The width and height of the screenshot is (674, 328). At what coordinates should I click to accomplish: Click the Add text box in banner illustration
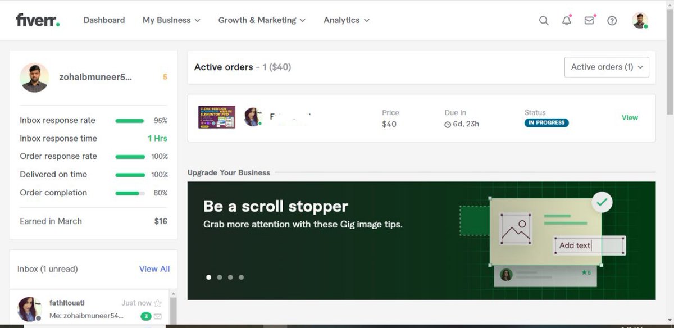(590, 245)
